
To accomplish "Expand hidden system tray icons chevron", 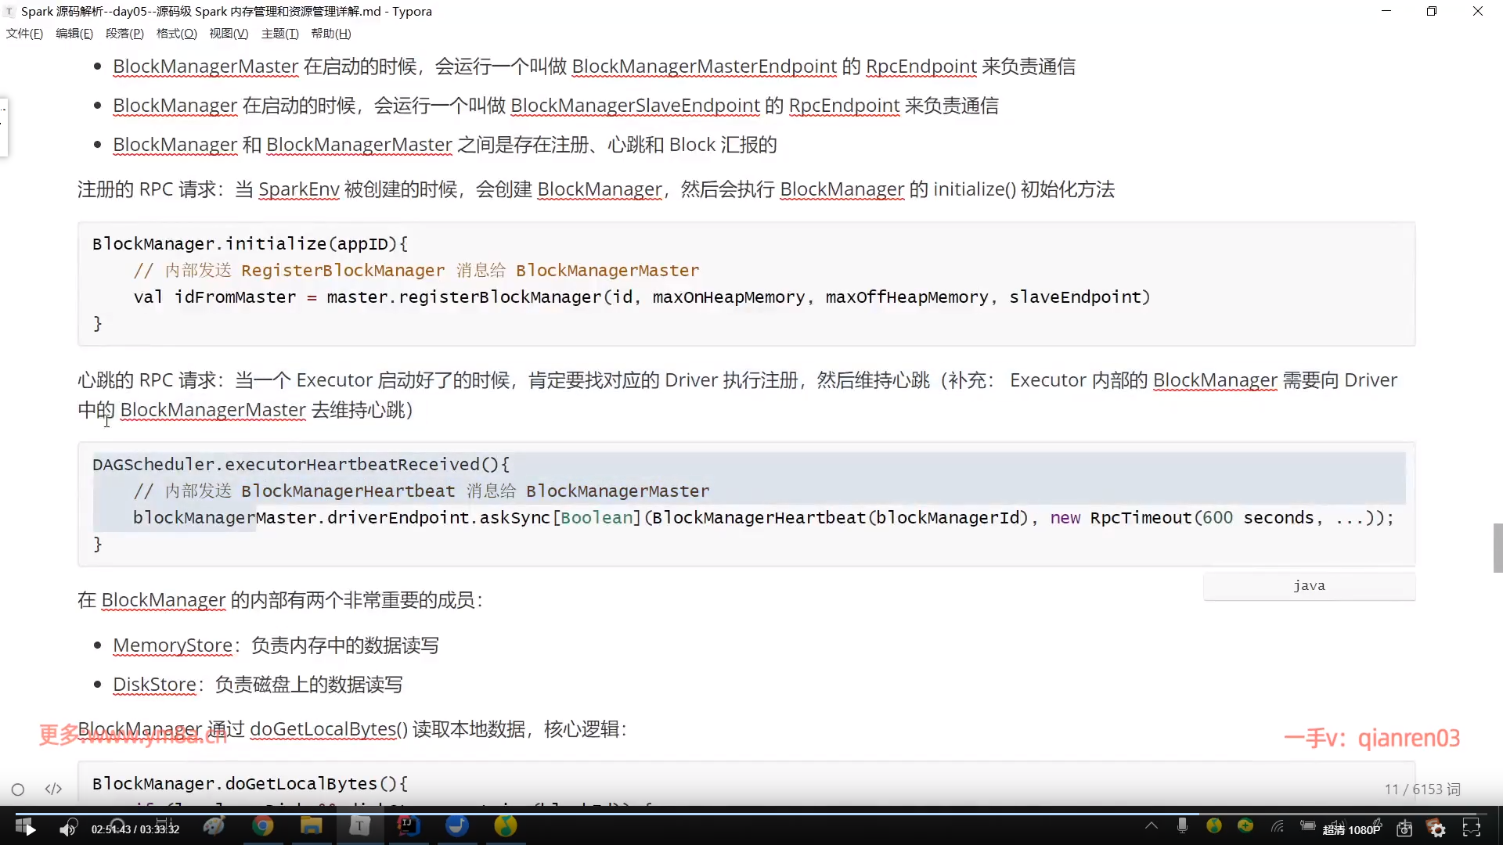I will [1152, 825].
